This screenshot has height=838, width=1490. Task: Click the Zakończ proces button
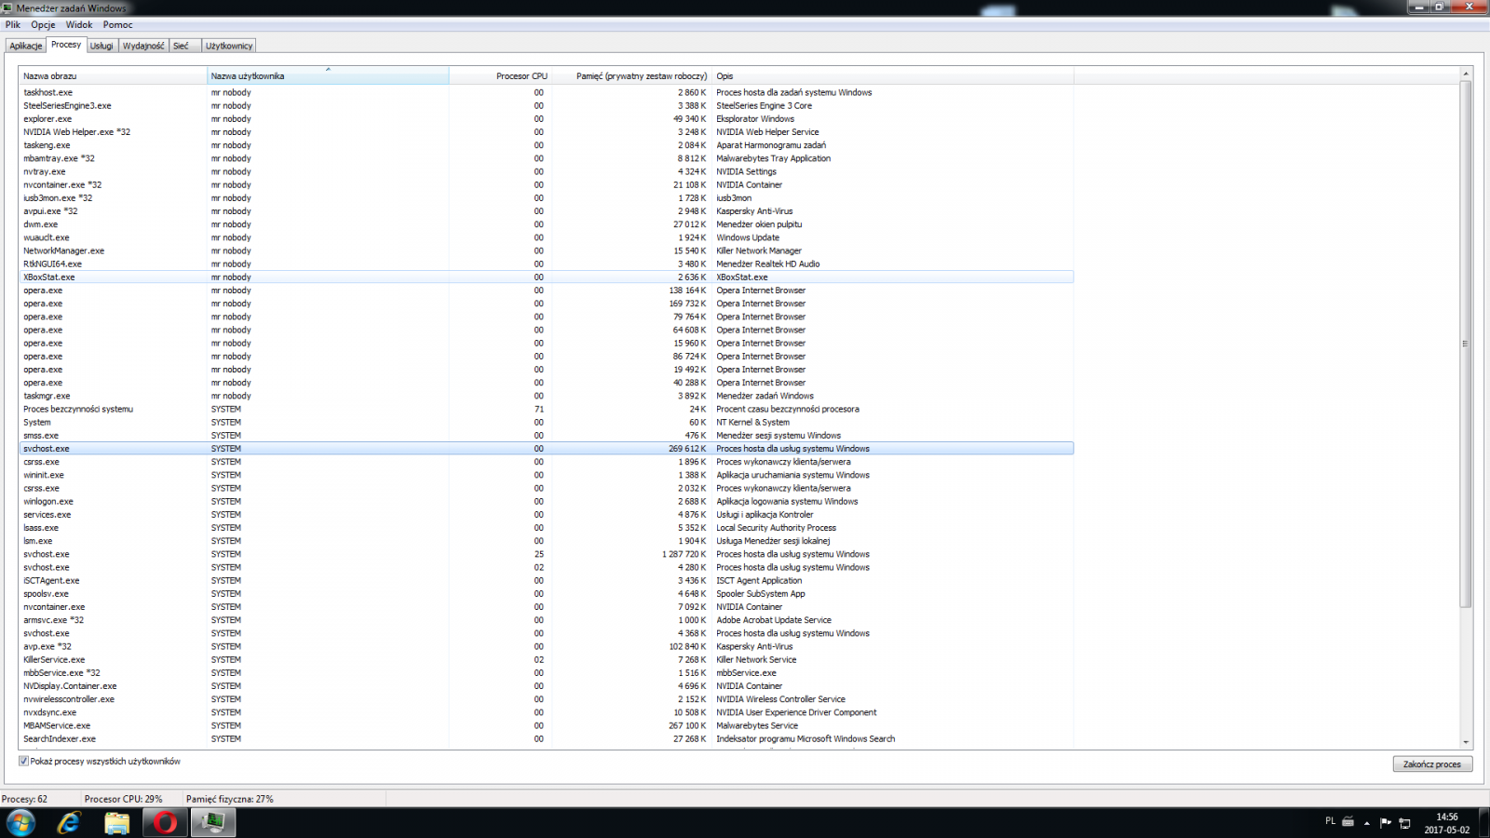(1432, 764)
